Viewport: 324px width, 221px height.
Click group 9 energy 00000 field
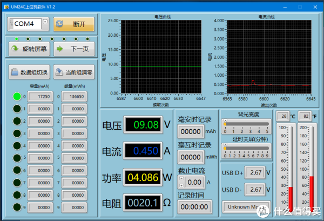(74, 207)
